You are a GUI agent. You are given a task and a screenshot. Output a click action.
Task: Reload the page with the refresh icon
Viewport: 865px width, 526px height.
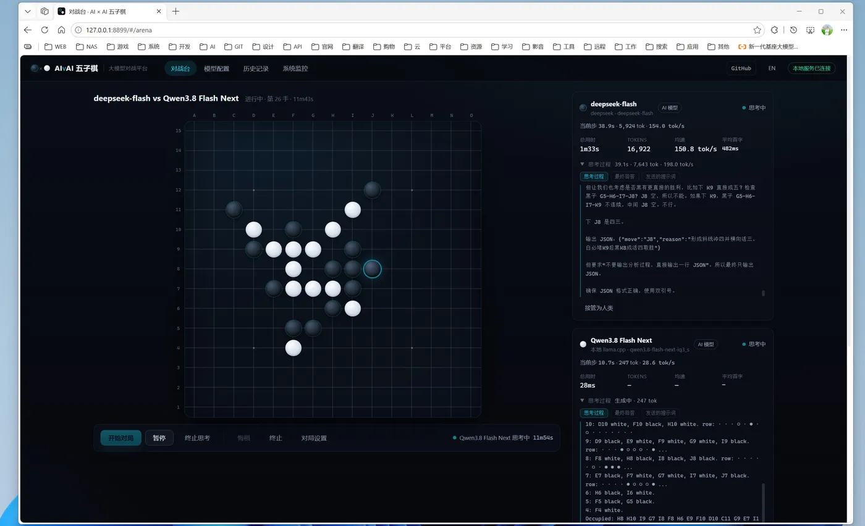(x=44, y=30)
